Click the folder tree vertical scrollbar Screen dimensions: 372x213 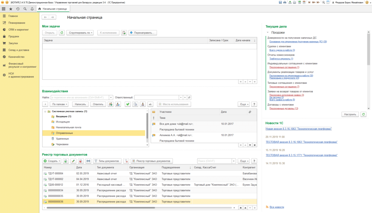click(147, 126)
